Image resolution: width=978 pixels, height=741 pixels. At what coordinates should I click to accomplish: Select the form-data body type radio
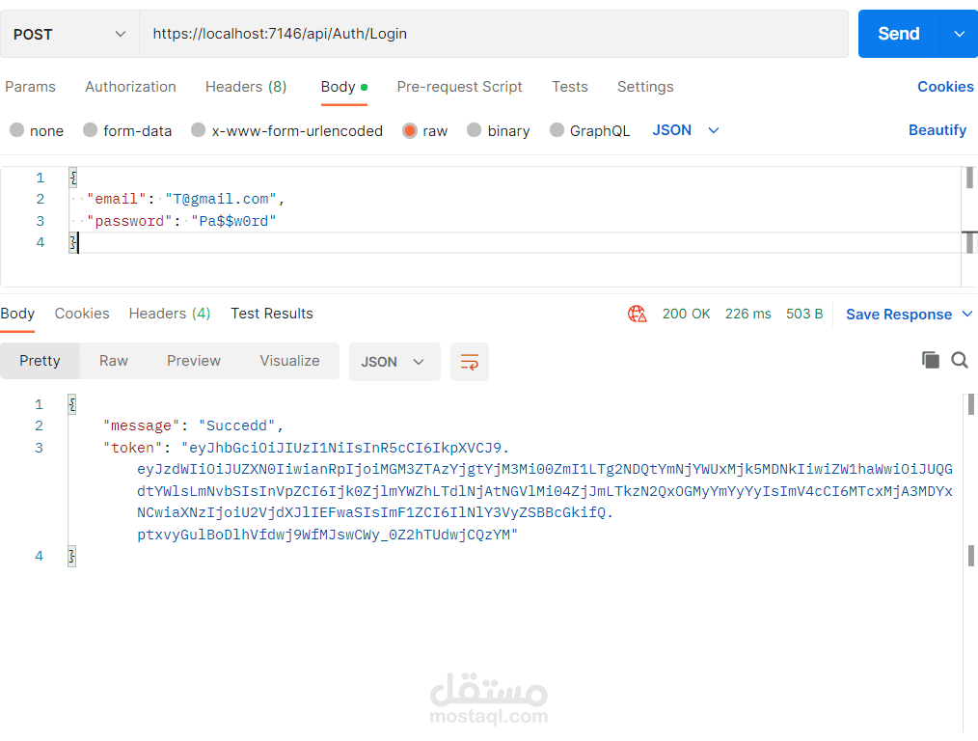[90, 129]
